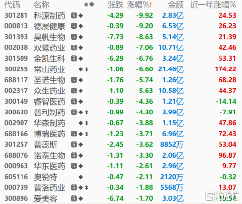The height and width of the screenshot is (204, 242).
Task: Select the 华东医药 row
Action: pos(121,166)
